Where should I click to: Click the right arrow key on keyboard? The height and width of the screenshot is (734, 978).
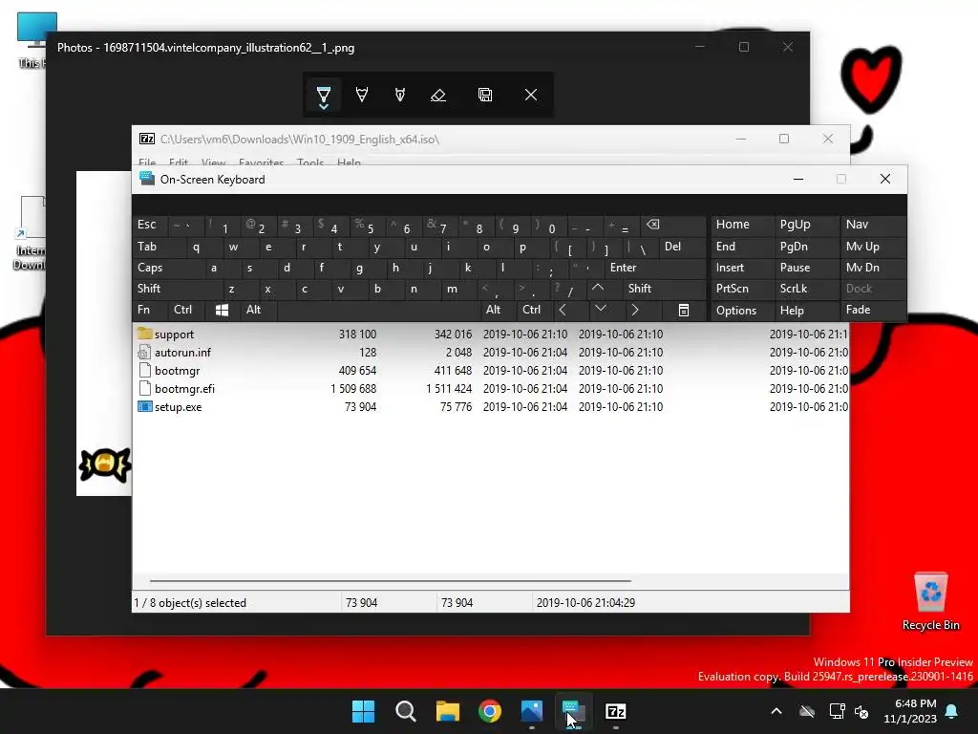tap(643, 310)
